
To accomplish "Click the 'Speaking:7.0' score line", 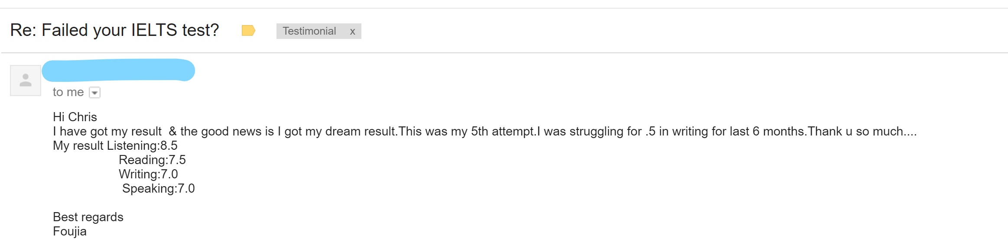I will pos(158,188).
